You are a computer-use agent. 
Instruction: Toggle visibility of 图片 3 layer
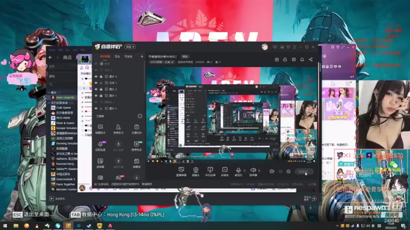(96, 108)
